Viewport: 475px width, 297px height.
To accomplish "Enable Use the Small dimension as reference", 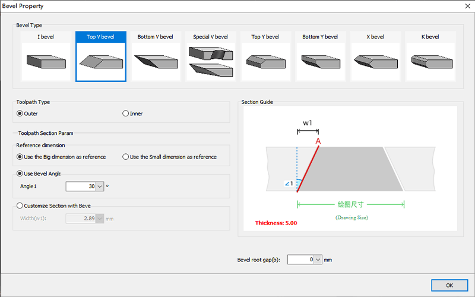I will [x=125, y=157].
